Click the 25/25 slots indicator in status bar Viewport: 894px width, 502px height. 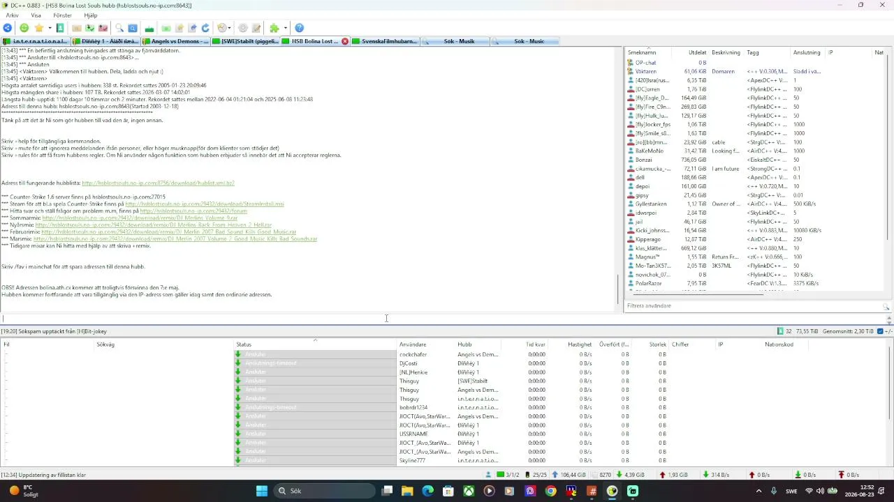(x=535, y=475)
